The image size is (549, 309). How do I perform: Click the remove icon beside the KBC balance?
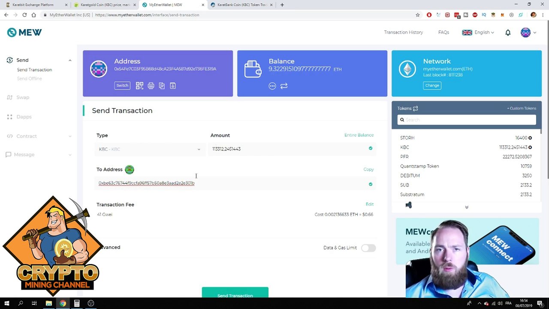pos(530,147)
